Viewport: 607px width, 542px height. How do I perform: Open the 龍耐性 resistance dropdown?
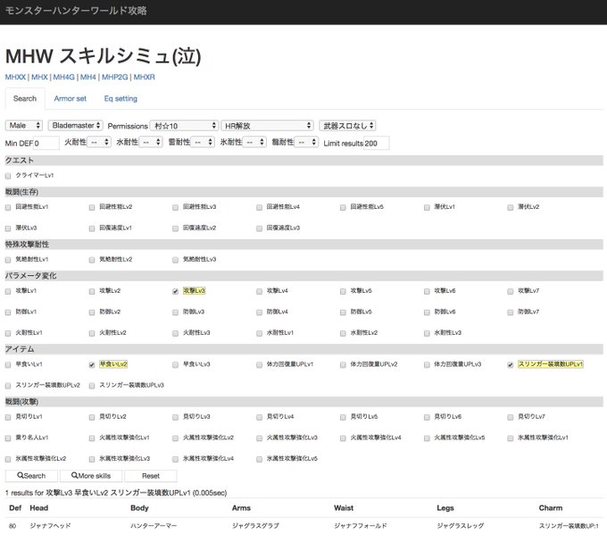click(x=306, y=143)
